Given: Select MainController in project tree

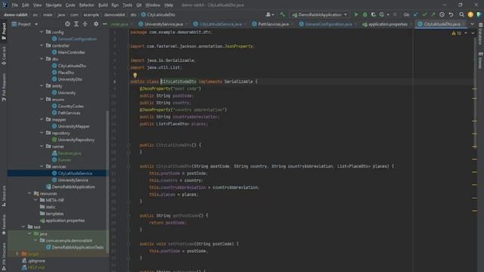Looking at the screenshot, I should coord(71,52).
